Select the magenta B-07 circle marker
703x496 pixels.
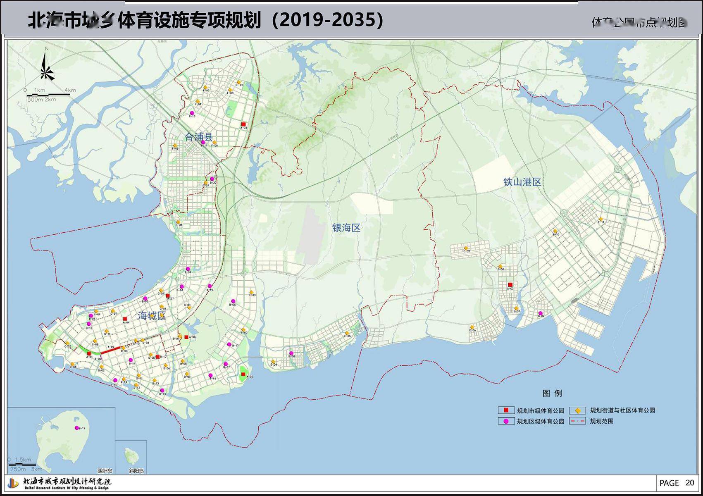[x=226, y=364]
